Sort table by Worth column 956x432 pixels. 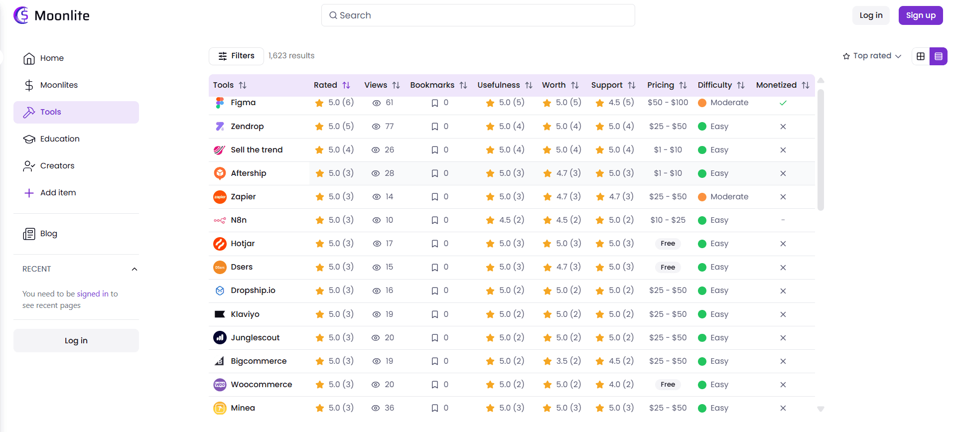pyautogui.click(x=575, y=85)
